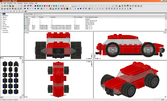
Task: Expand the Technic parts category
Action: 1,19
